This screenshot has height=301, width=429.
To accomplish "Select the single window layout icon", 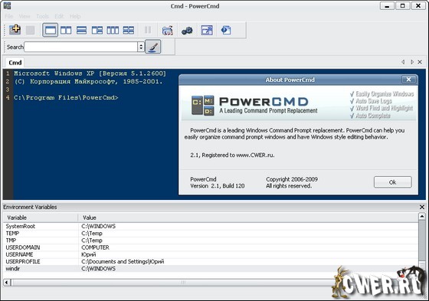I will pos(51,30).
